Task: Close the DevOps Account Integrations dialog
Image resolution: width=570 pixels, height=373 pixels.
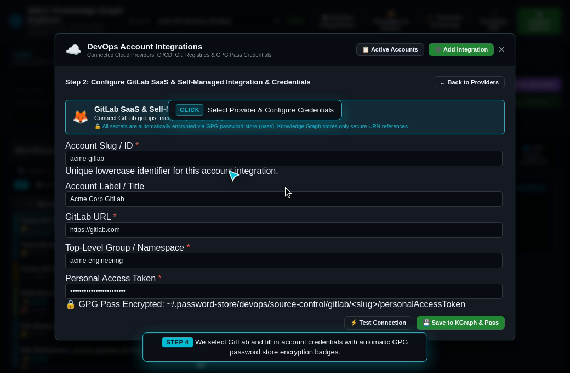Action: tap(501, 49)
